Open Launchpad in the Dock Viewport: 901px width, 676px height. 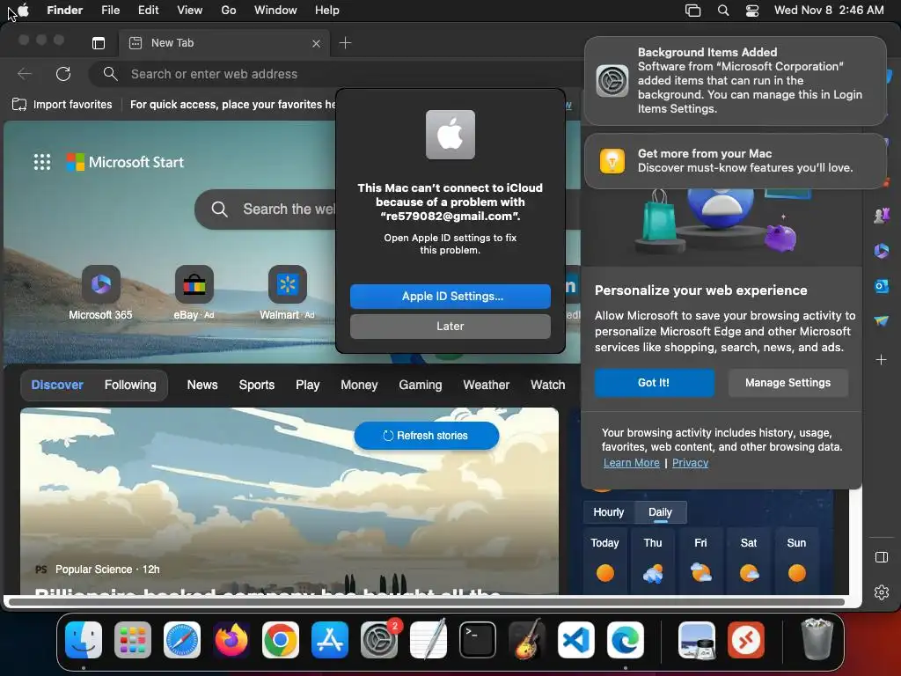[133, 640]
